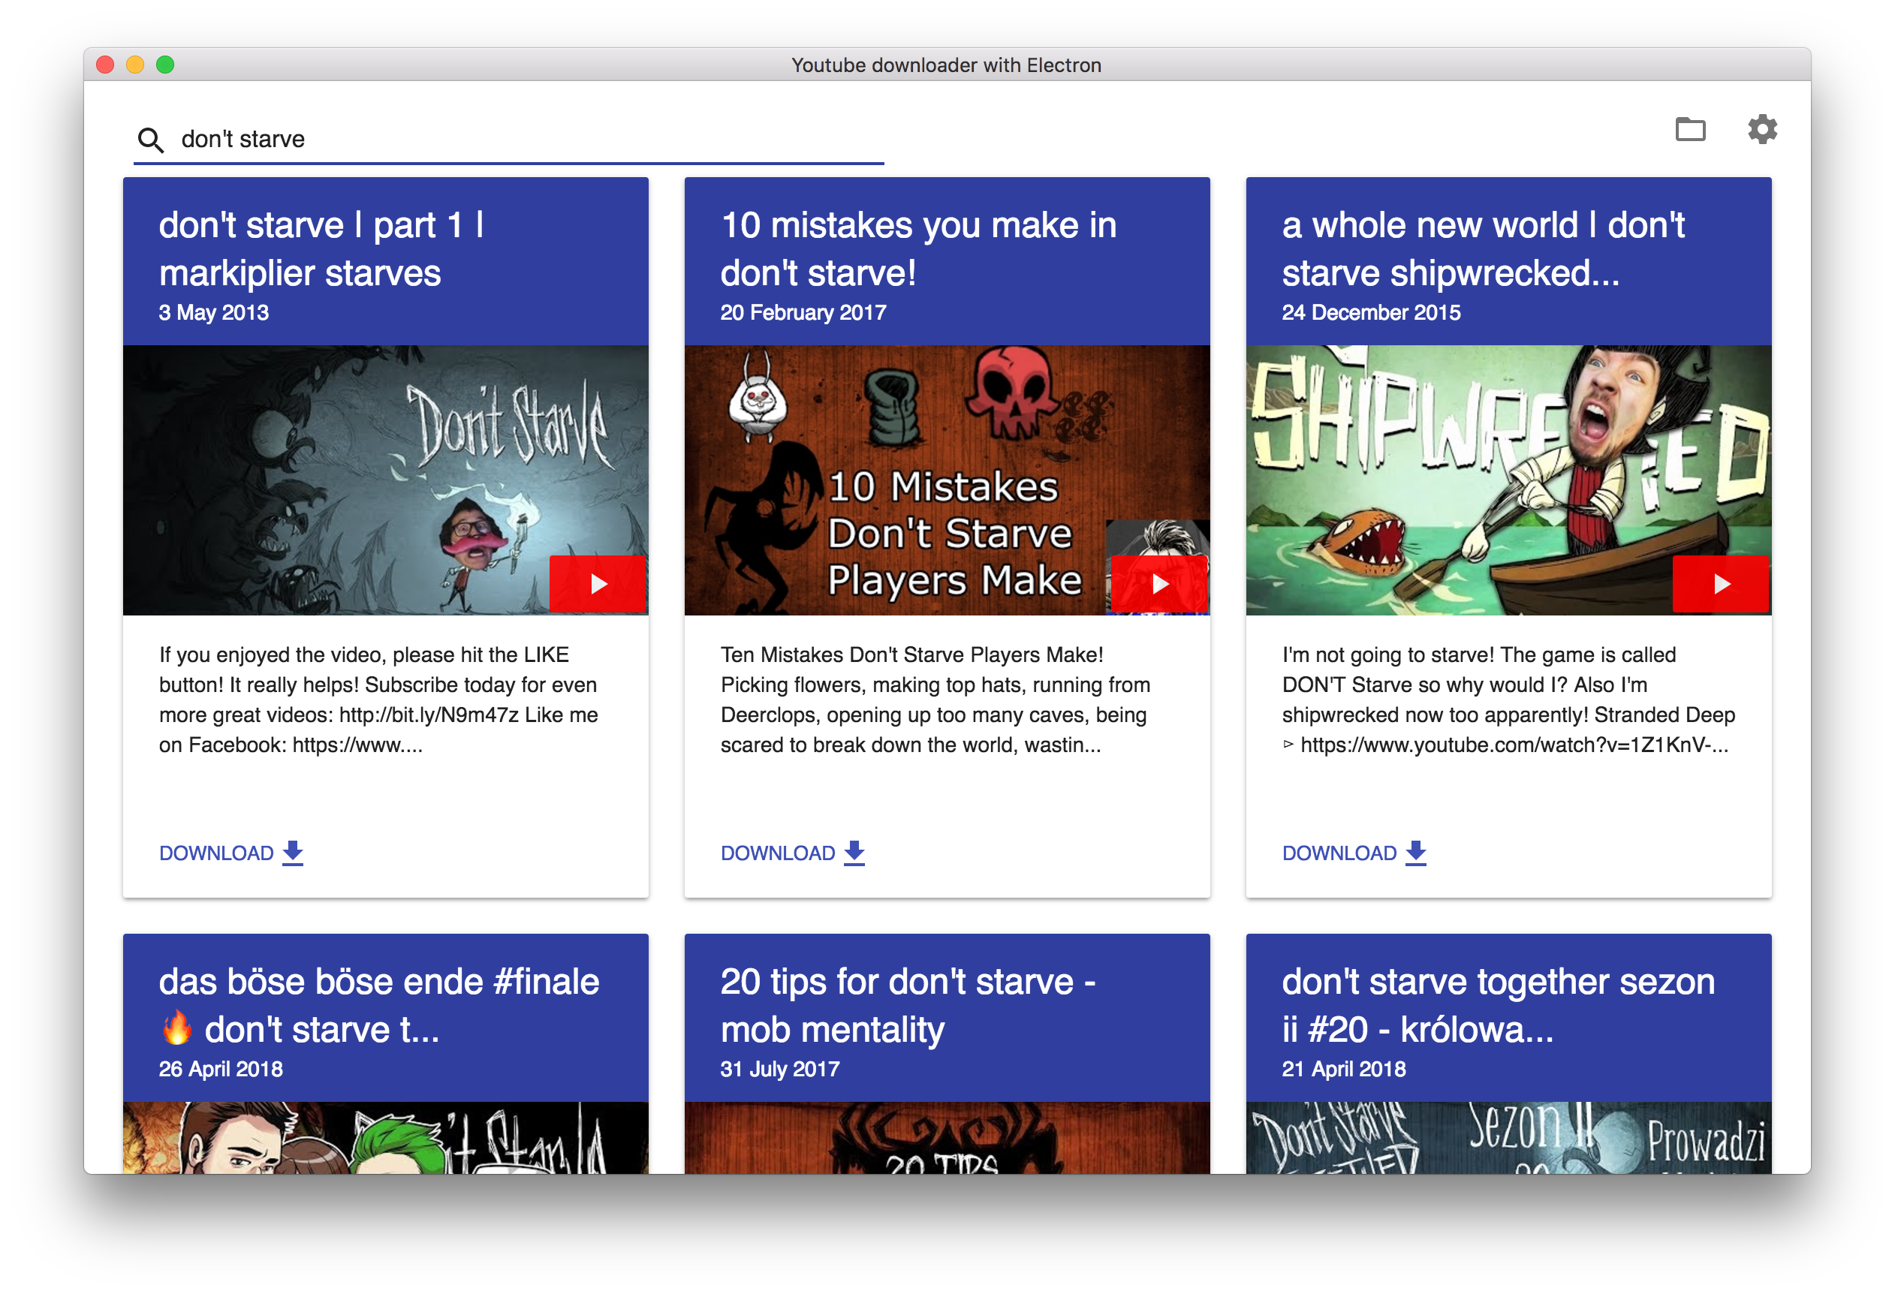The image size is (1895, 1294).
Task: Select title 'don't starve together sezon ii #20'
Action: (x=1499, y=1005)
